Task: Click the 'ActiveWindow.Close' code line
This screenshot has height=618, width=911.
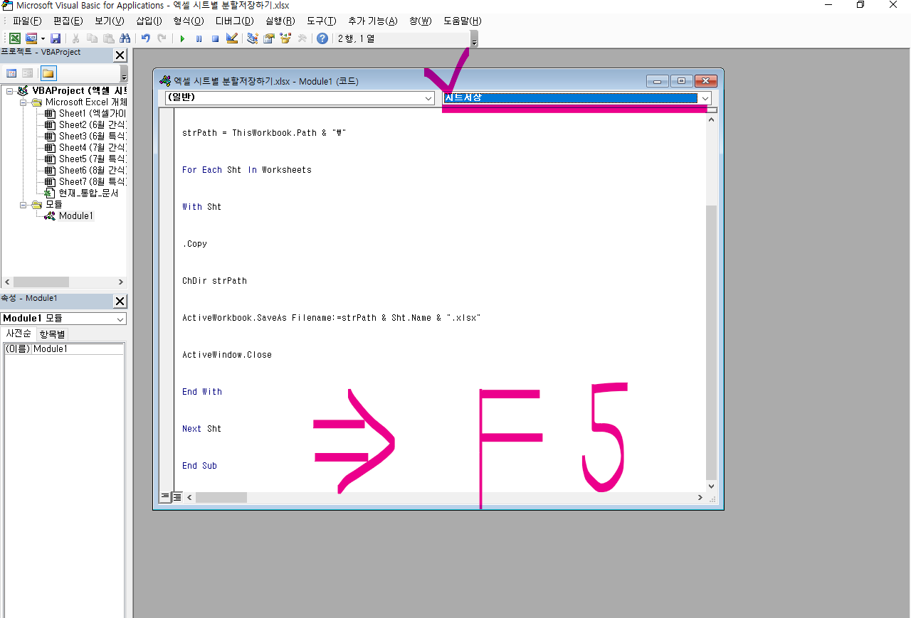Action: [x=227, y=355]
